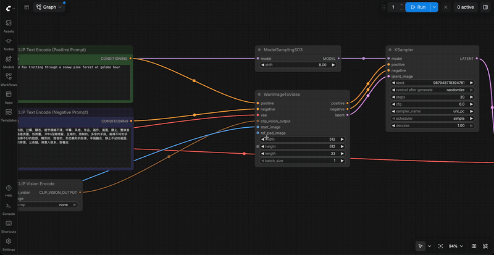The width and height of the screenshot is (494, 255).
Task: Open the Models panel
Action: 9,62
